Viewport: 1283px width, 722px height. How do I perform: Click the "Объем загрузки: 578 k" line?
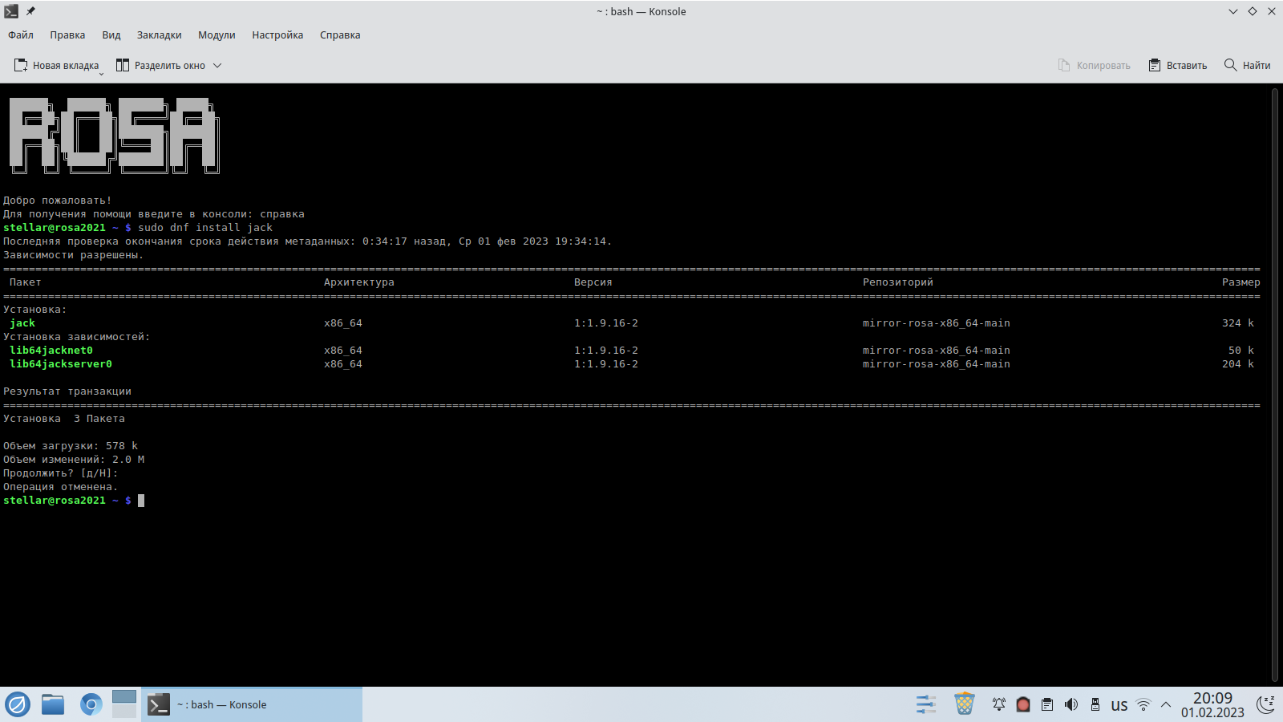point(71,446)
